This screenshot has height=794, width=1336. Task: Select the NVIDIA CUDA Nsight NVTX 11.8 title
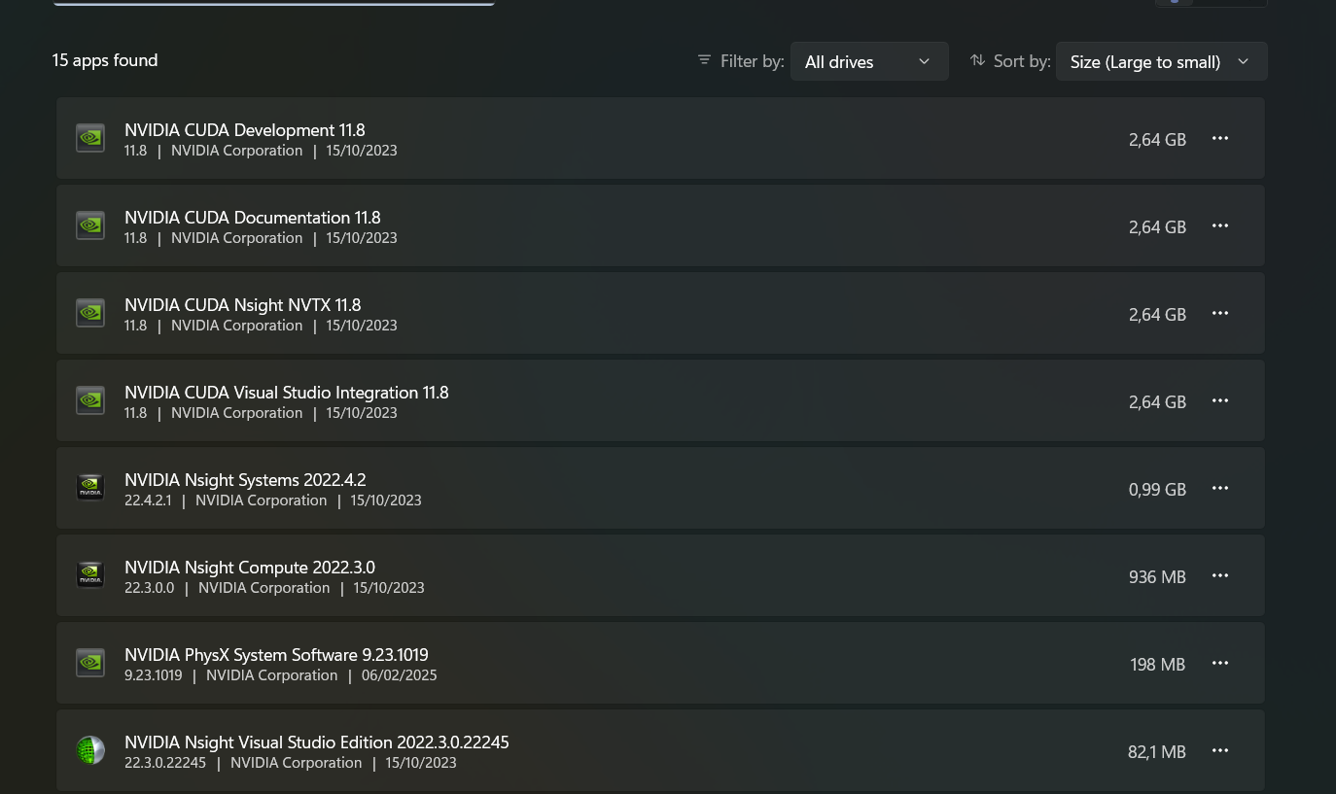click(x=243, y=305)
